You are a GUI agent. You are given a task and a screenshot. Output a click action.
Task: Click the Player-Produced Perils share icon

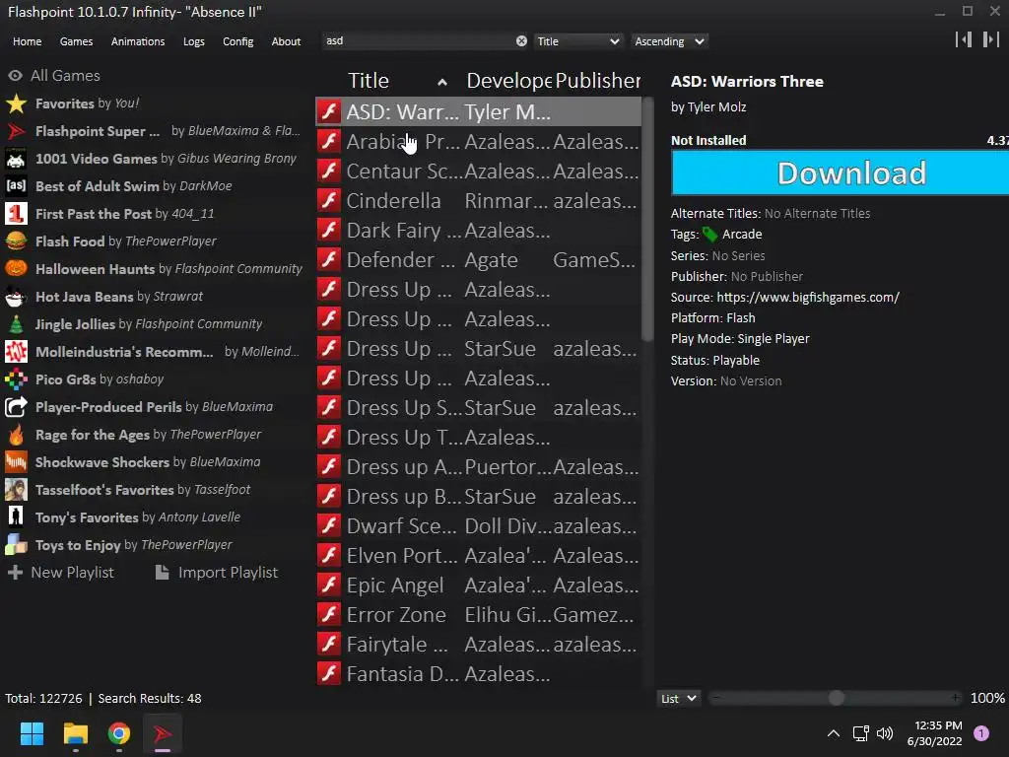(16, 407)
